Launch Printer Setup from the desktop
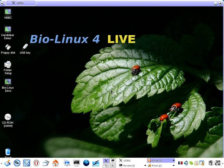This screenshot has width=224, height=168. coord(8,68)
